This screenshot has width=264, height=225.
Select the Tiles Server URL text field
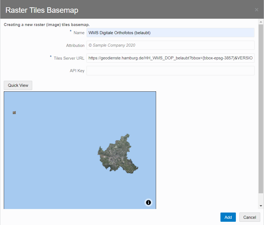tap(170, 58)
